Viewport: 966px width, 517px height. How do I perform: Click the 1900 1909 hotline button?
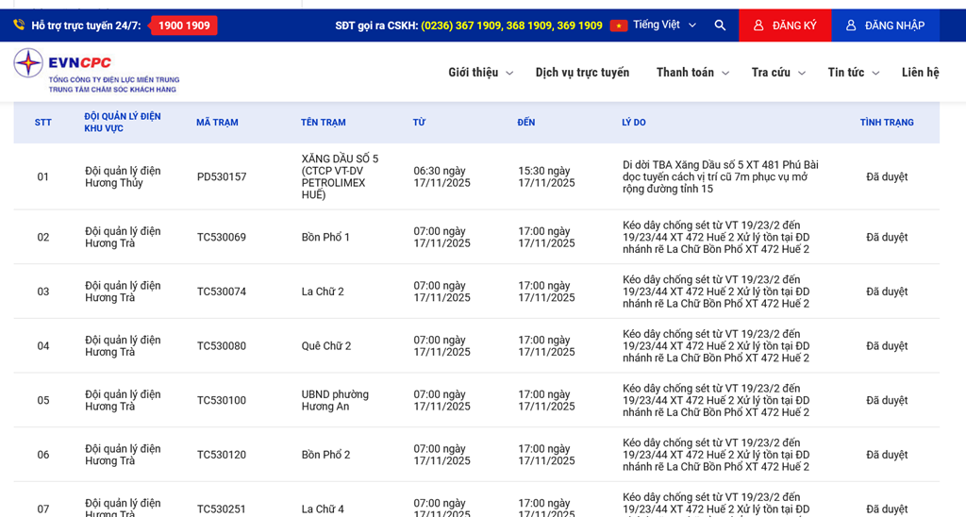[184, 25]
